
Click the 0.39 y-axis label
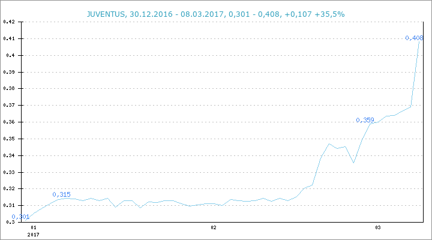tap(9, 72)
